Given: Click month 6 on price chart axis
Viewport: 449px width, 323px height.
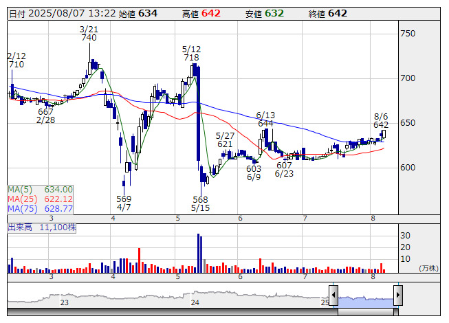Looking at the screenshot, I should [x=240, y=219].
